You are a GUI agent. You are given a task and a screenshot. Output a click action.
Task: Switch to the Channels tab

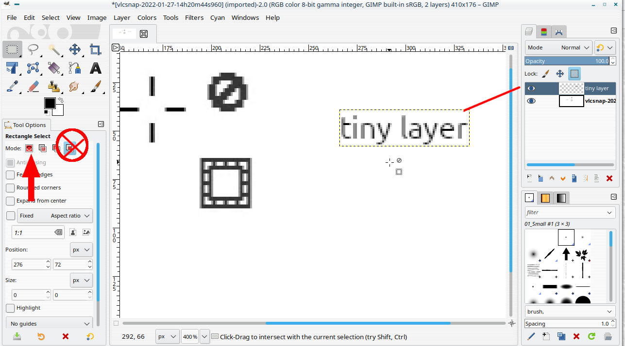(x=544, y=32)
